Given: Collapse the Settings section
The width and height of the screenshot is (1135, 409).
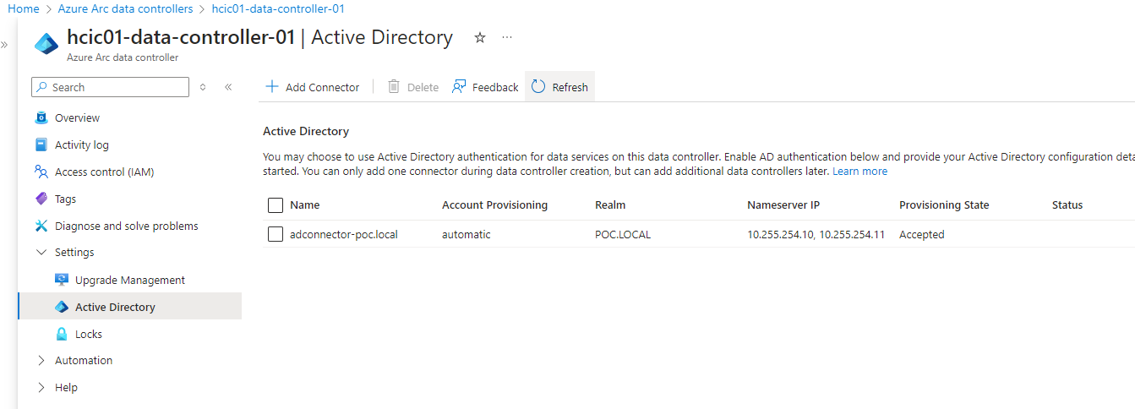Looking at the screenshot, I should point(41,253).
